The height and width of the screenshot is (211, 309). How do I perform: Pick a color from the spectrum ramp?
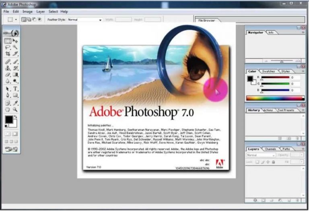[x=275, y=98]
